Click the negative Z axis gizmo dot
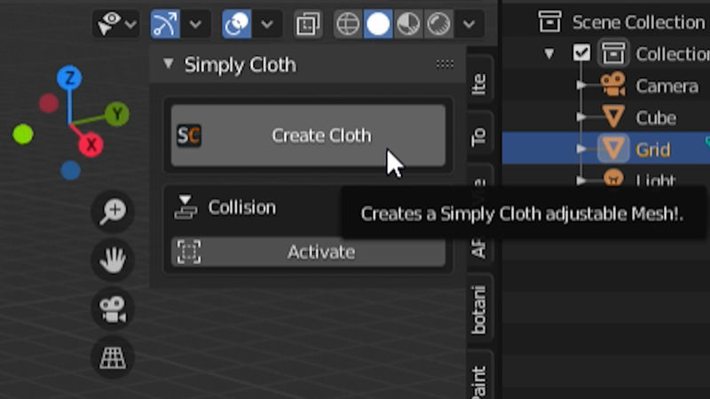The image size is (710, 399). point(70,170)
